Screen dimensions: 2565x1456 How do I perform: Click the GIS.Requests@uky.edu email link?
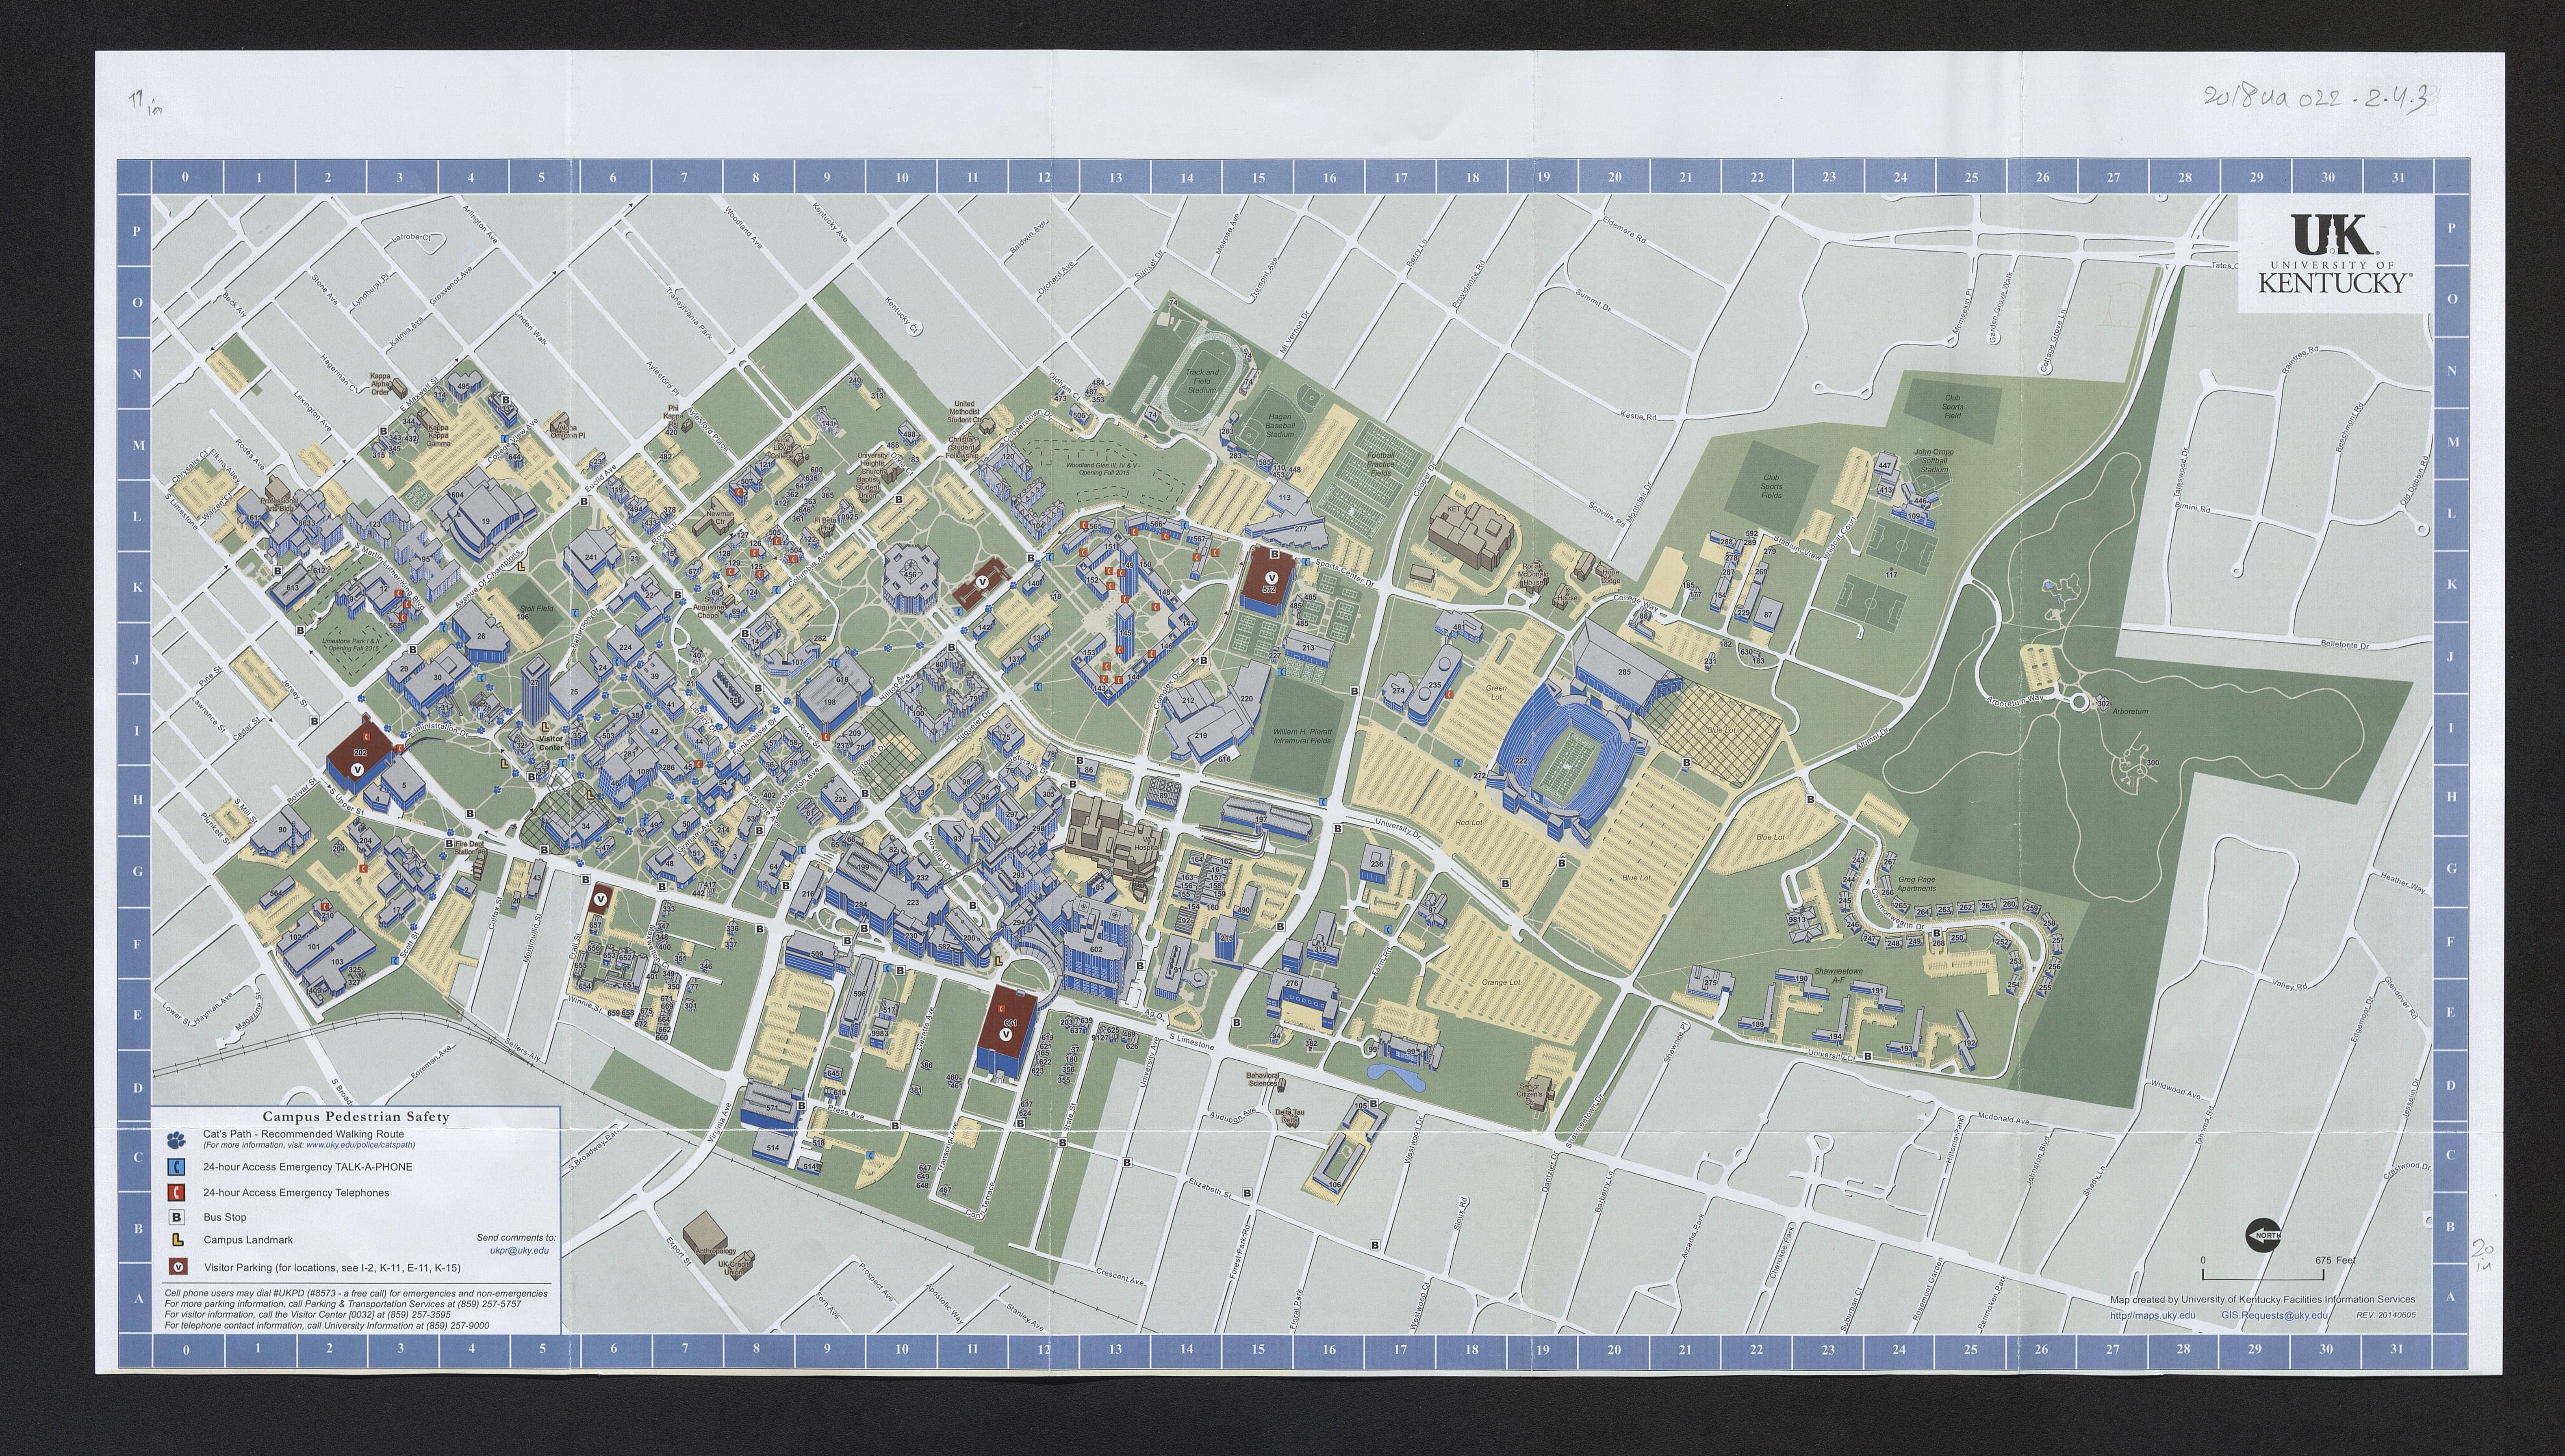tap(2274, 1315)
